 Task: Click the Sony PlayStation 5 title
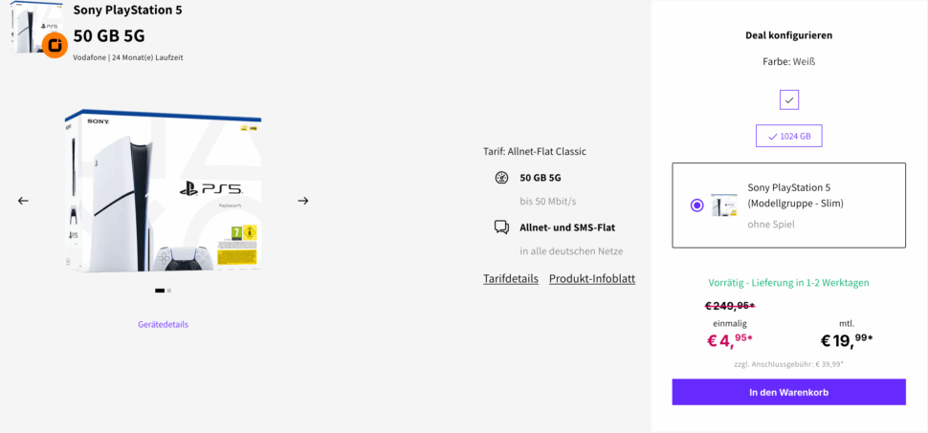[127, 11]
